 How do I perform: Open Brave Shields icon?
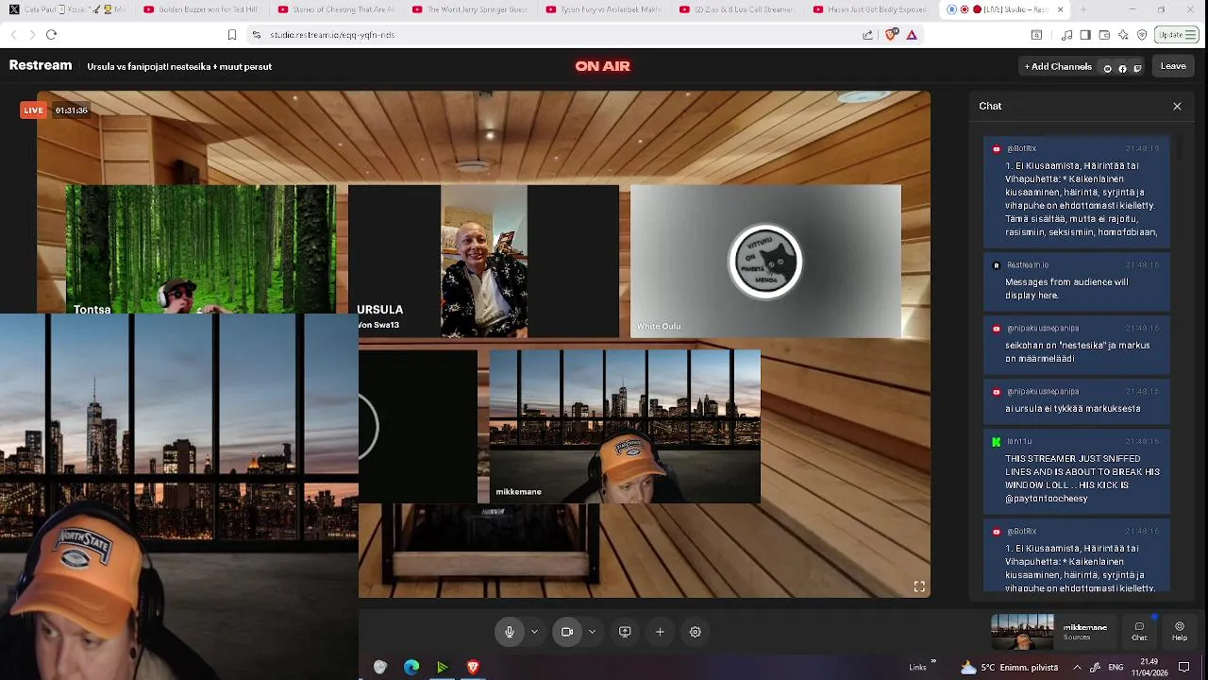click(x=891, y=35)
